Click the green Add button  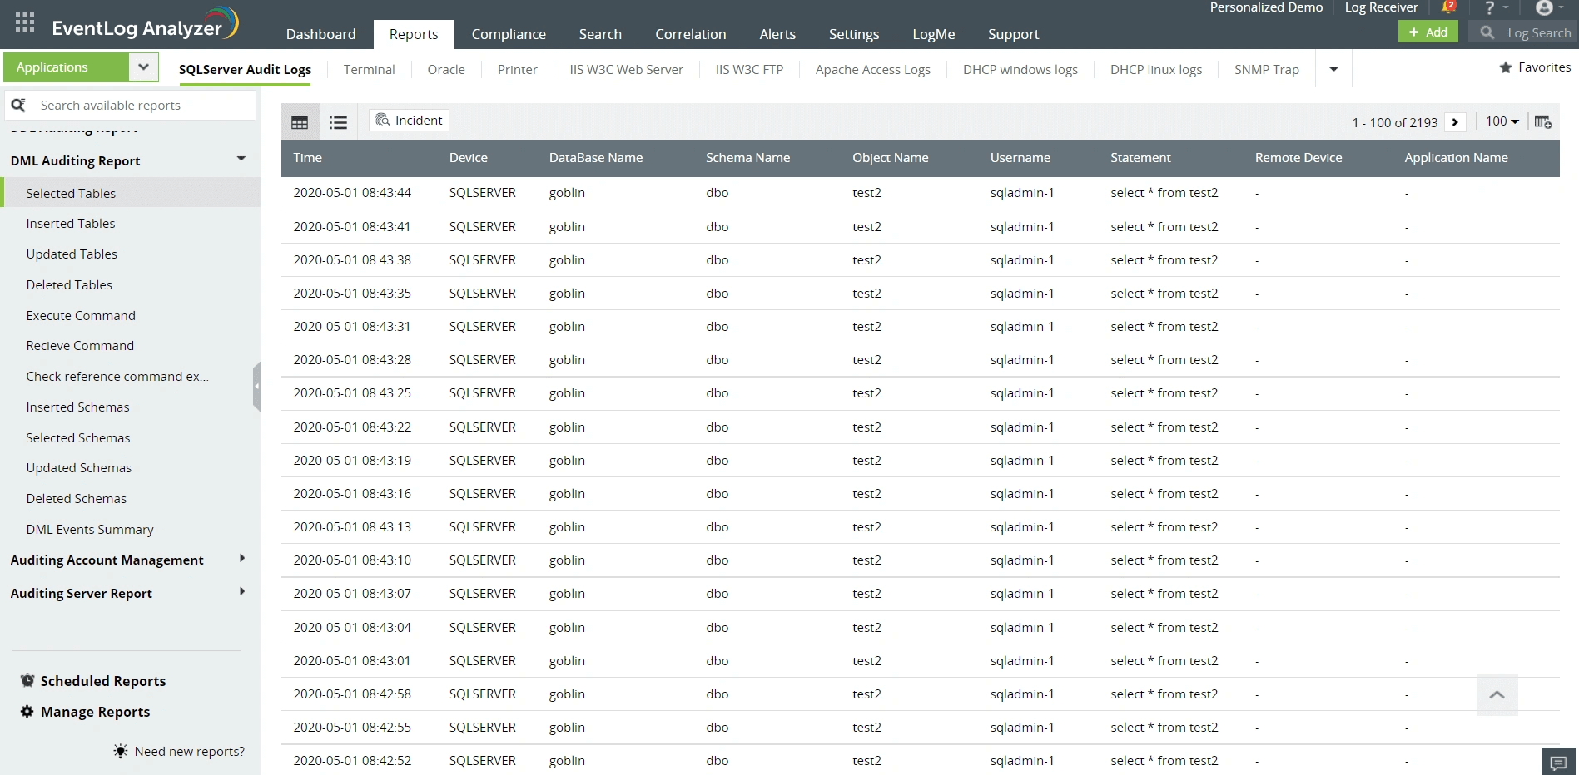1428,32
